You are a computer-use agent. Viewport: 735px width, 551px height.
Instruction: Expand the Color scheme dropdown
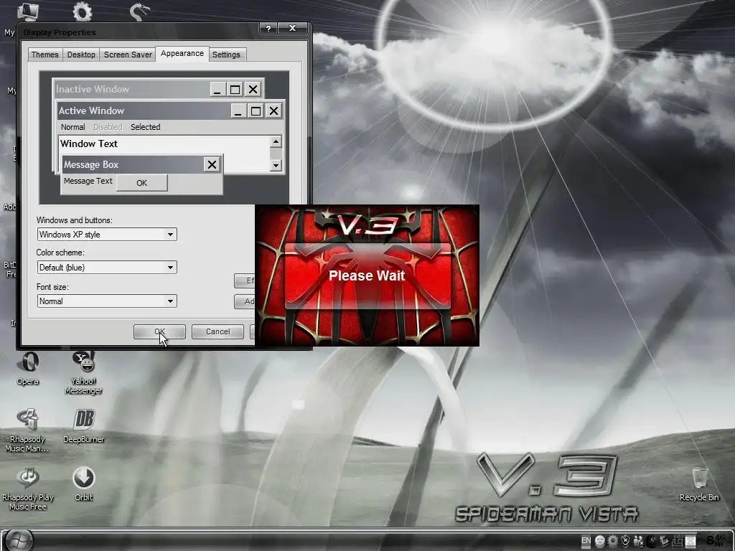(x=170, y=268)
